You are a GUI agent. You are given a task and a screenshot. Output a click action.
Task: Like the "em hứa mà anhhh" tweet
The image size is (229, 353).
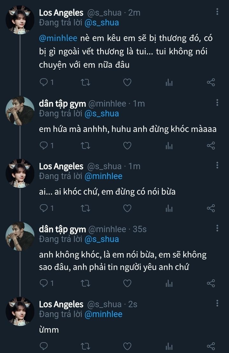(127, 146)
